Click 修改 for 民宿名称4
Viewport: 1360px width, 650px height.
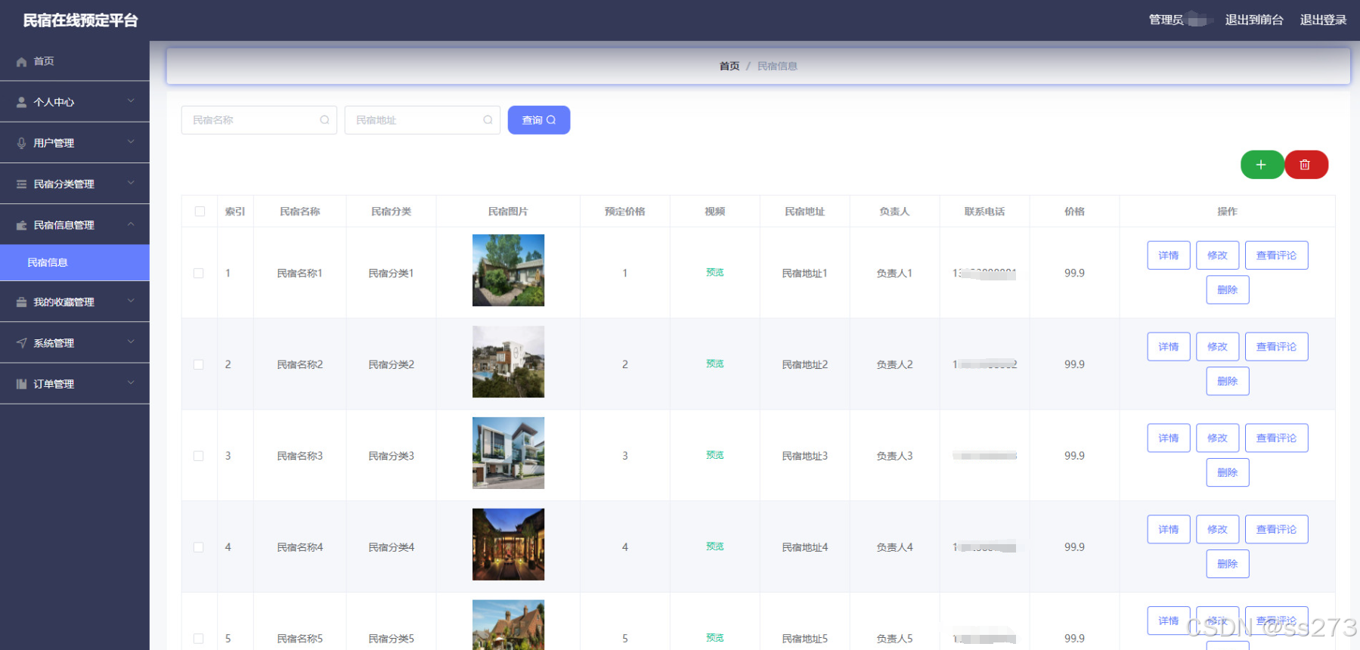pos(1218,530)
